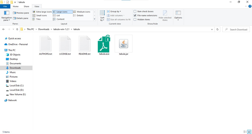Select the AUTHORS.txt file icon
The image size is (252, 134).
[46, 44]
